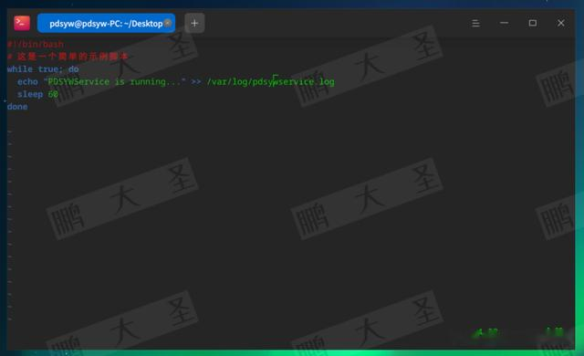Click the 'PDSYWService is running...' string
This screenshot has height=356, width=584.
tap(114, 81)
